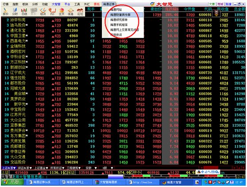Viewport: 247px width, 187px height.
Task: Click the 商城 button in title bar
Action: 220,4
